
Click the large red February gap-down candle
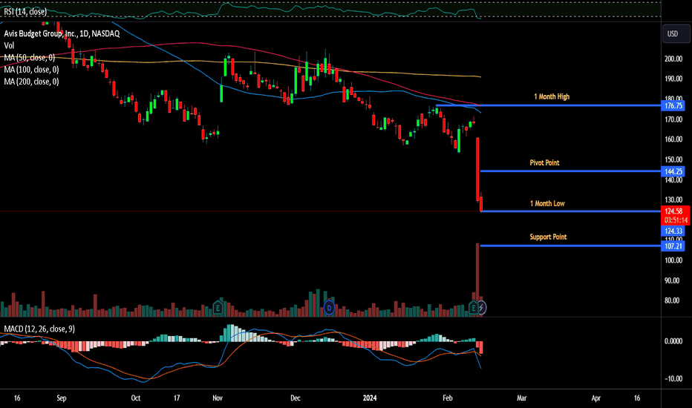tap(477, 169)
